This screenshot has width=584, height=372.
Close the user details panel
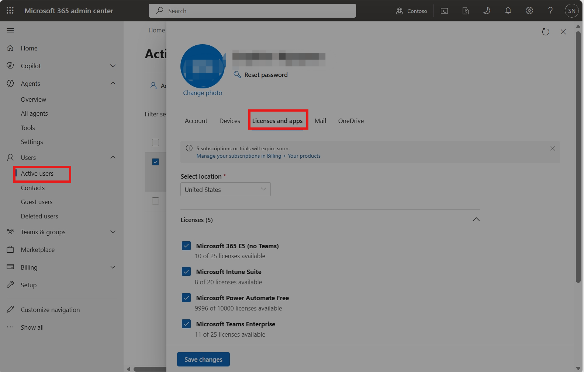(x=563, y=32)
